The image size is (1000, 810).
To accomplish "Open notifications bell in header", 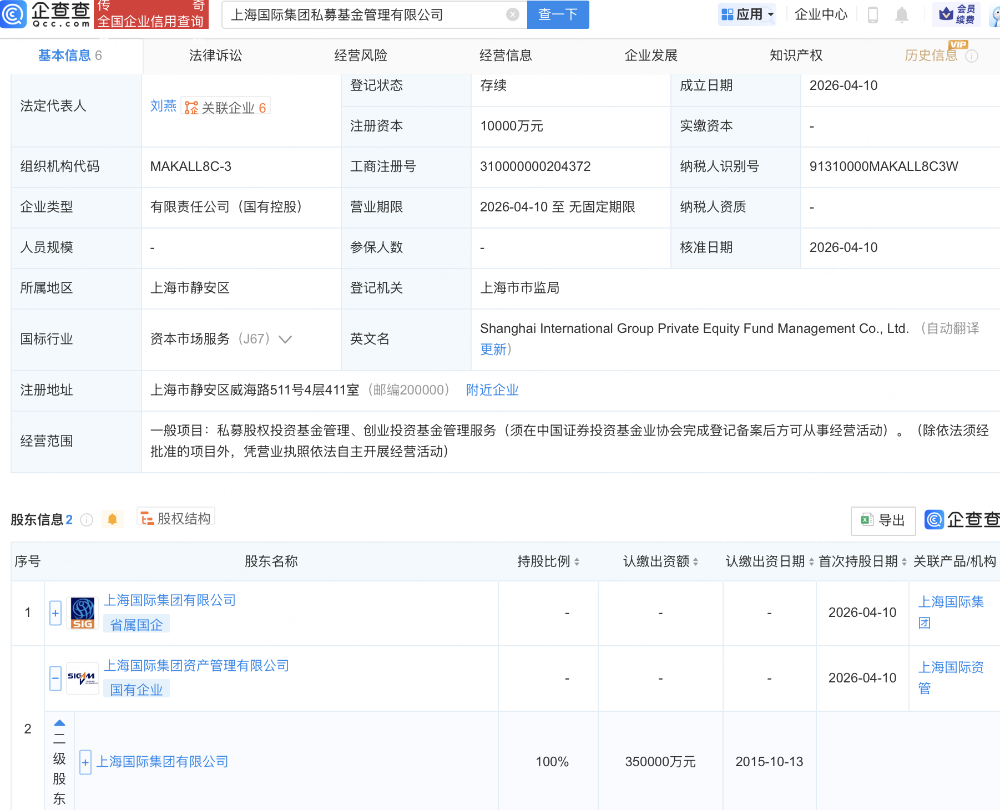I will [902, 15].
